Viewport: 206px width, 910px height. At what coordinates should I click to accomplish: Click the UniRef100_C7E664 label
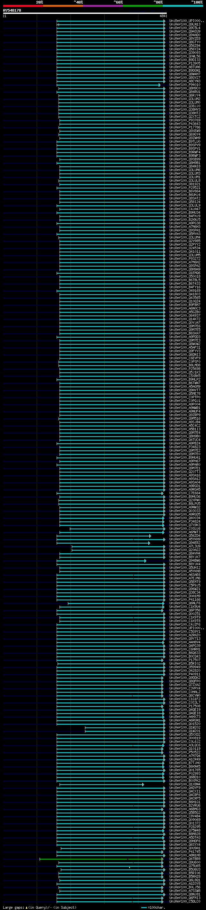point(184,493)
